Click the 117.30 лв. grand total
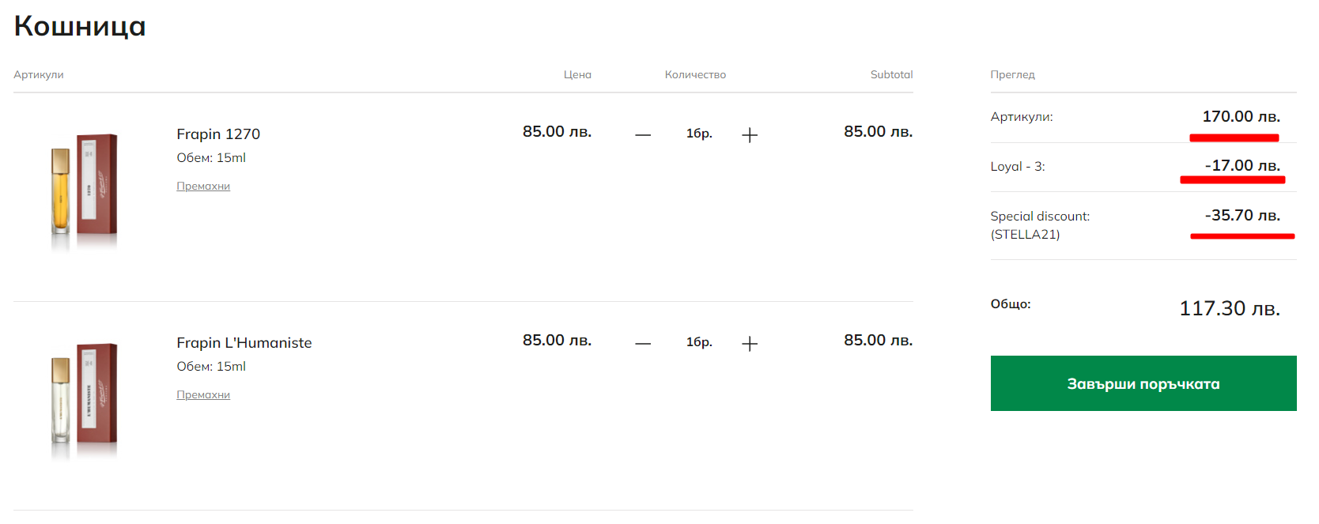 click(x=1230, y=308)
